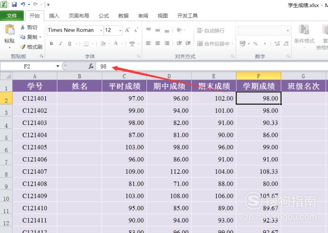Switch to the 公式 ribbon tab
The width and height of the screenshot is (328, 233).
point(104,16)
